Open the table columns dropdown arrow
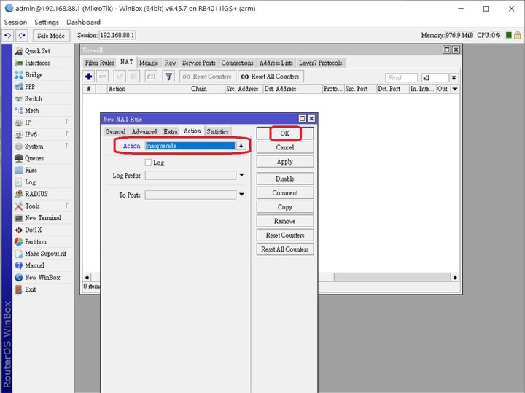Viewport: 525px width, 393px height. pyautogui.click(x=455, y=89)
